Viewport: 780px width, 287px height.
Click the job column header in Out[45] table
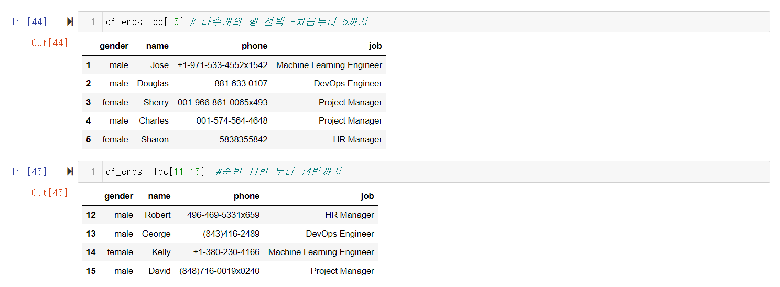tap(367, 196)
